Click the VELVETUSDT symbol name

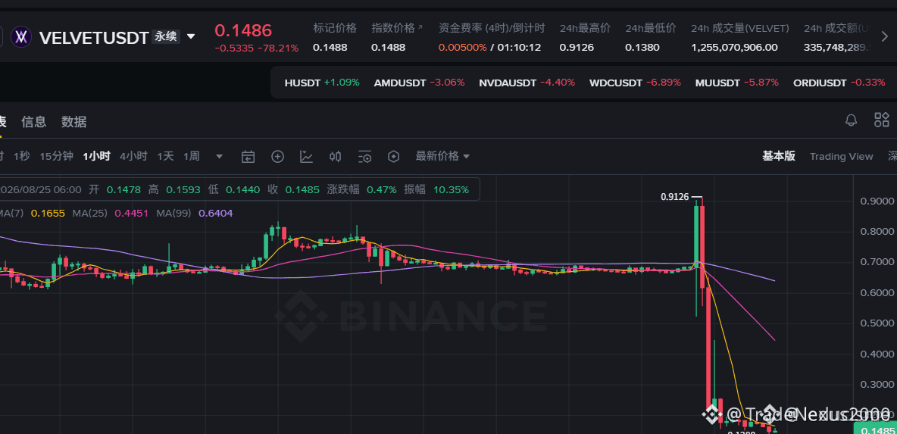click(x=94, y=38)
